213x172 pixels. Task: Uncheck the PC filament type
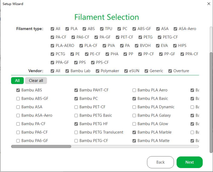tap(119, 29)
